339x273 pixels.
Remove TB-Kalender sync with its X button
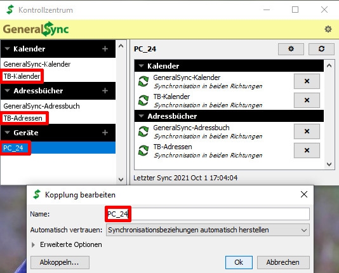coord(307,100)
